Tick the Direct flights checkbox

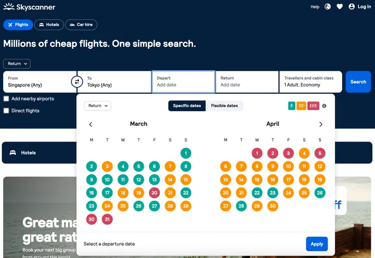pos(6,111)
